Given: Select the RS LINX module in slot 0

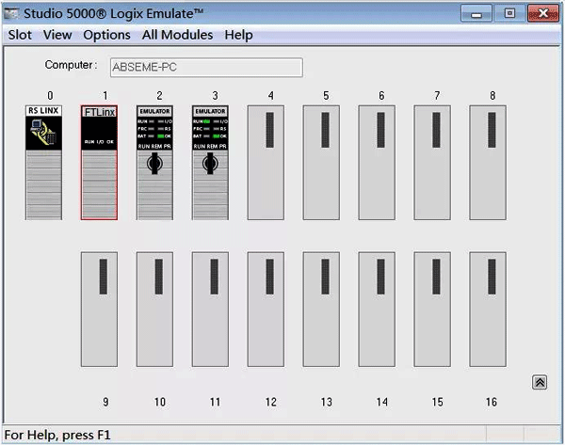Looking at the screenshot, I should (x=43, y=162).
